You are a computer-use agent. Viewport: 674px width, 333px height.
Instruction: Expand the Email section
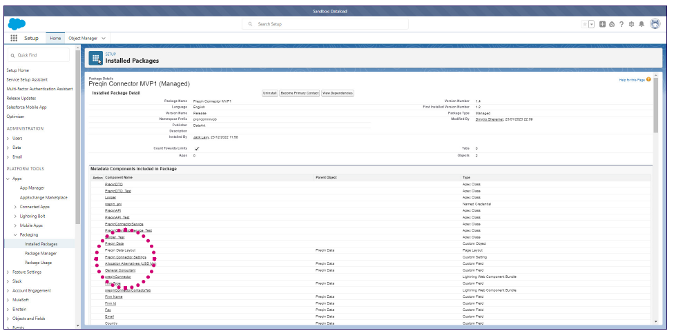pyautogui.click(x=8, y=157)
